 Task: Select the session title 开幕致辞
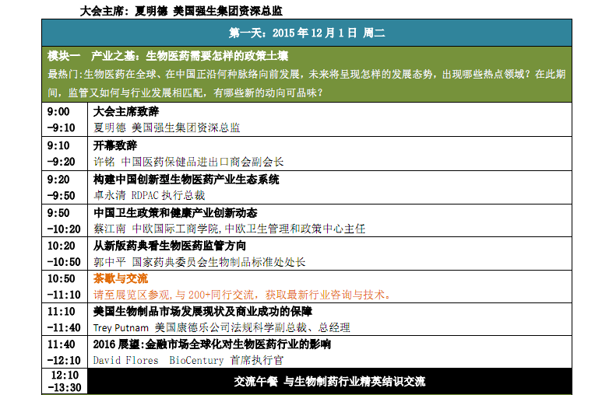(114, 145)
